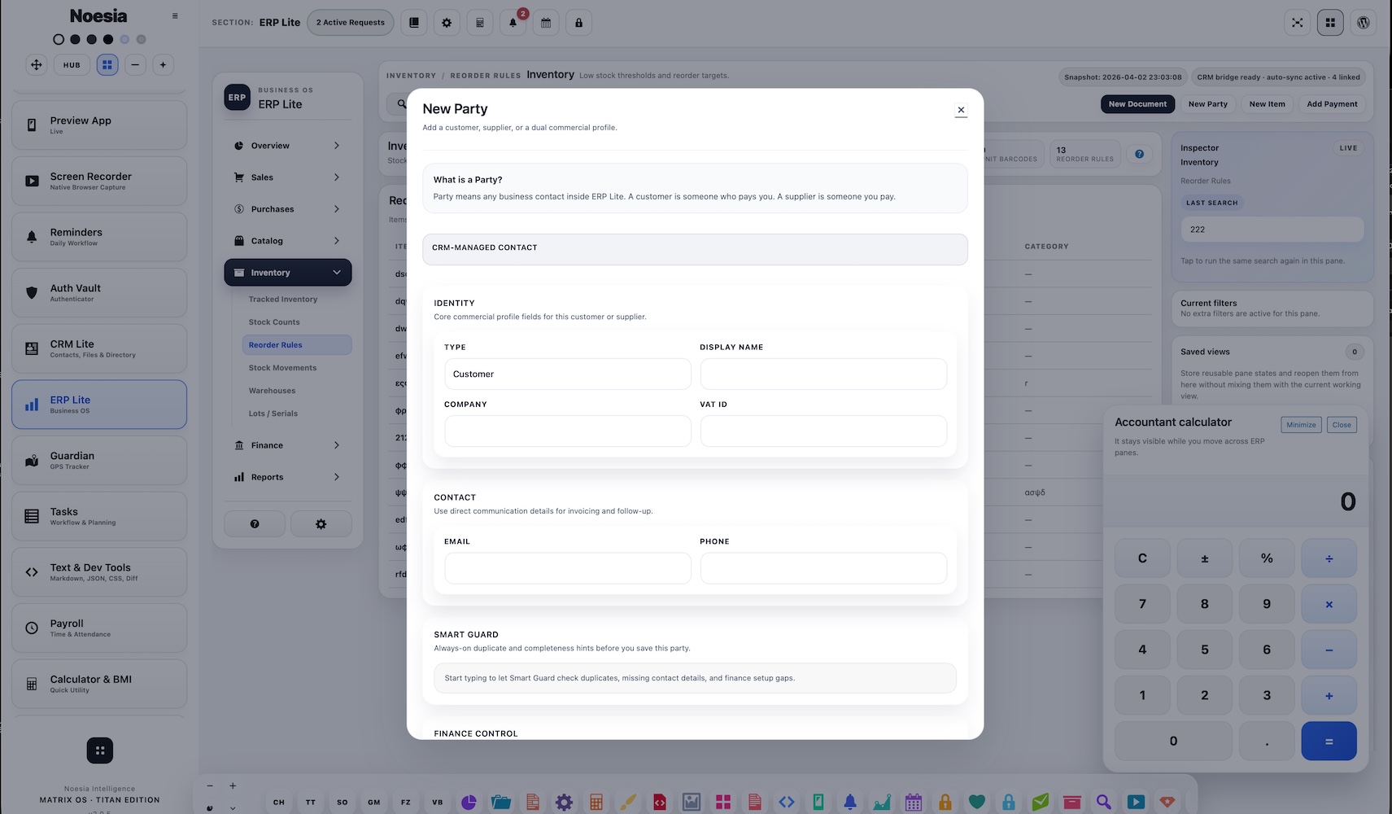This screenshot has width=1392, height=814.
Task: Click the New Document button
Action: click(x=1137, y=104)
